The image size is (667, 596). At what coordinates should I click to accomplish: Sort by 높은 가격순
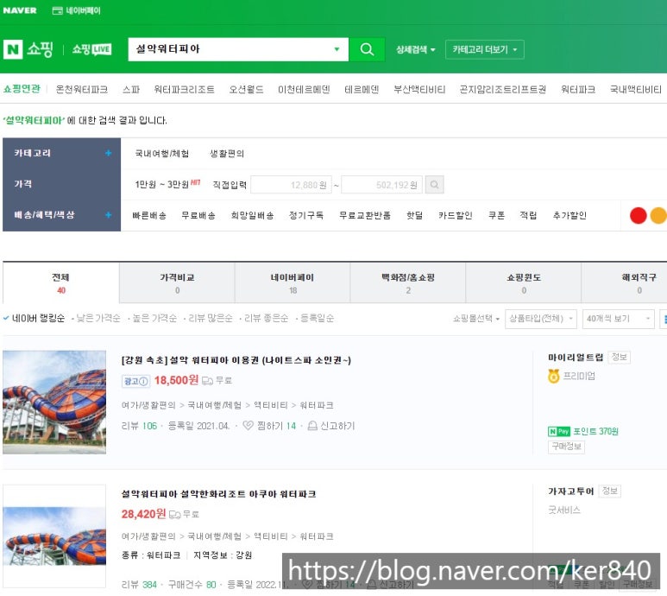click(154, 319)
